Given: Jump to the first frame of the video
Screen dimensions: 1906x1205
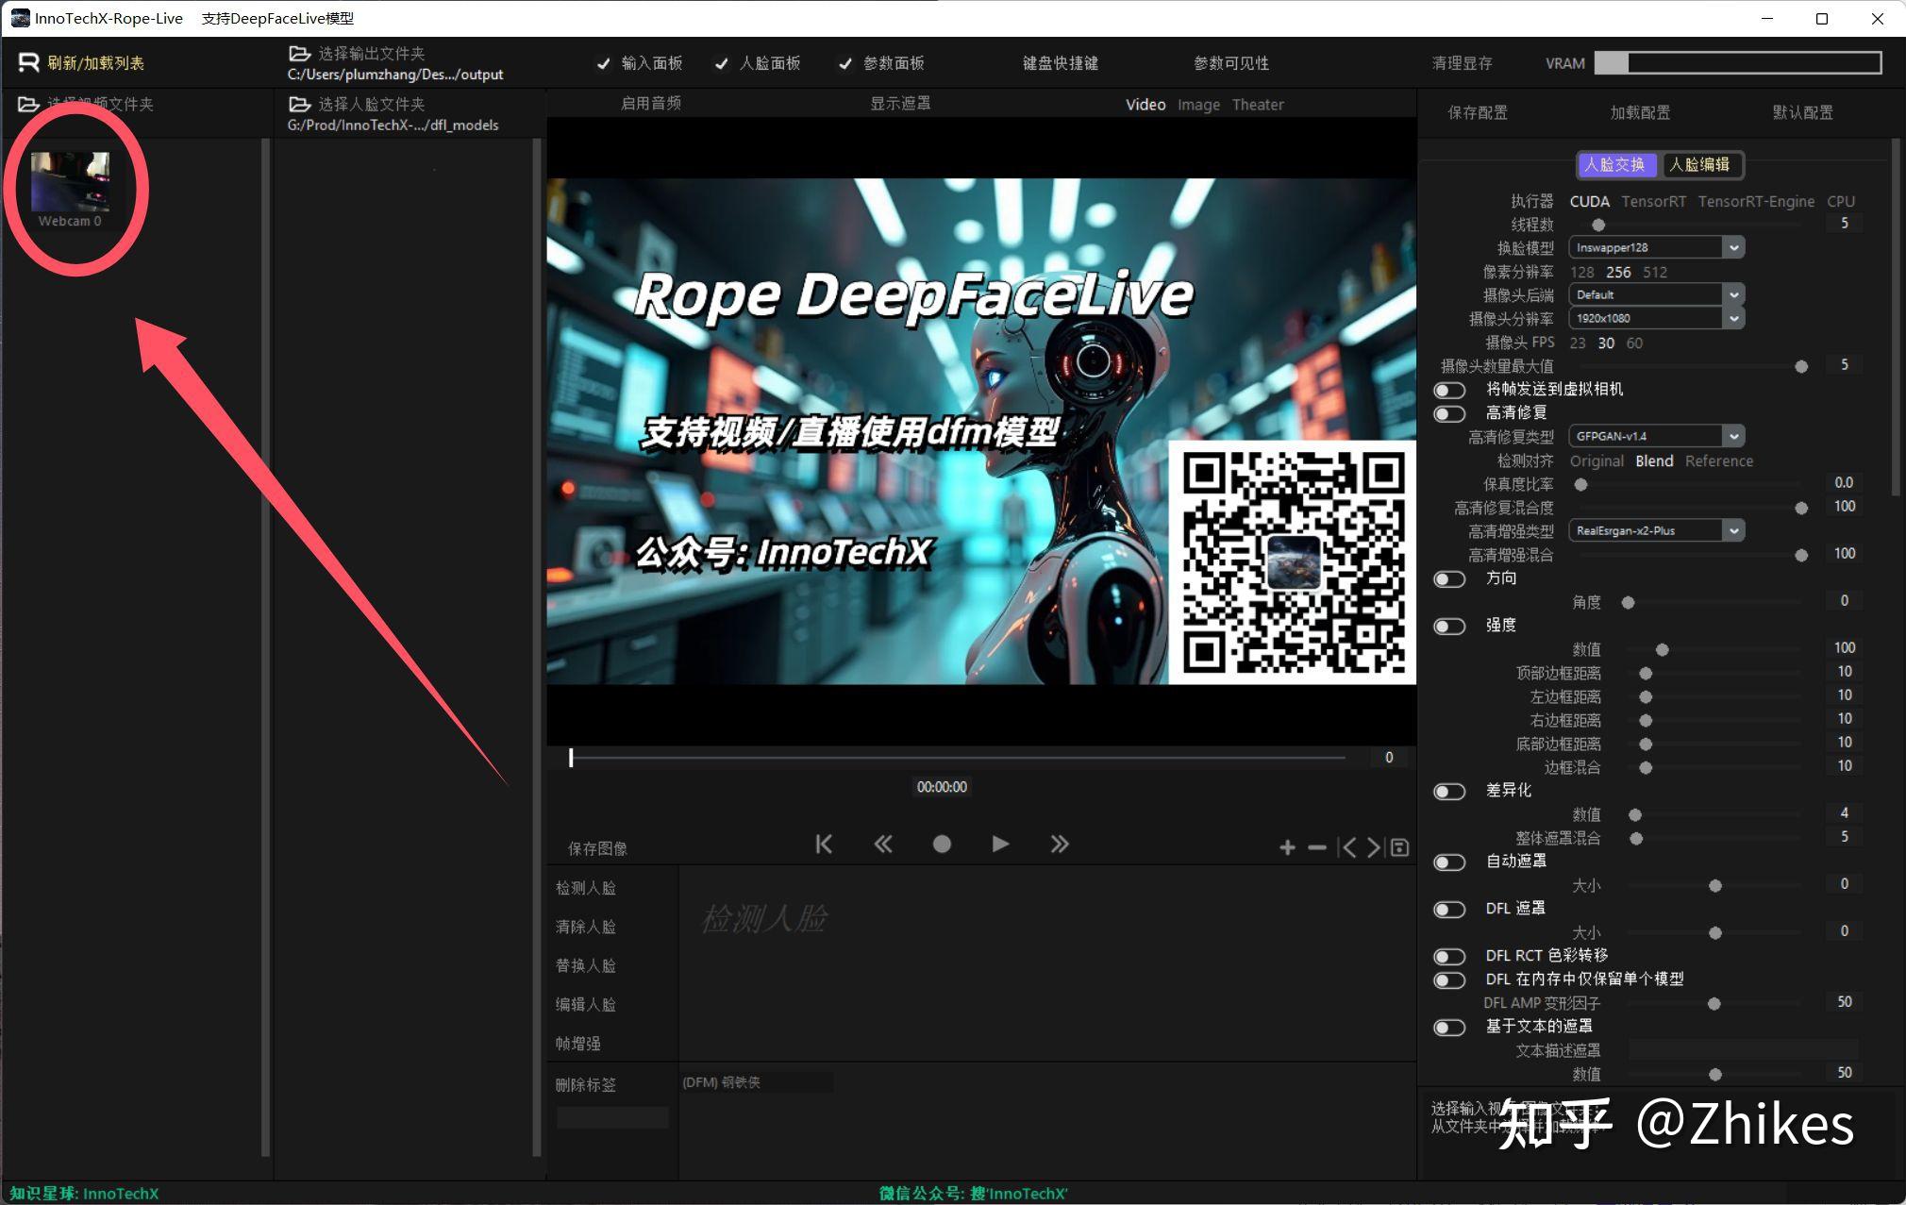Looking at the screenshot, I should (824, 845).
